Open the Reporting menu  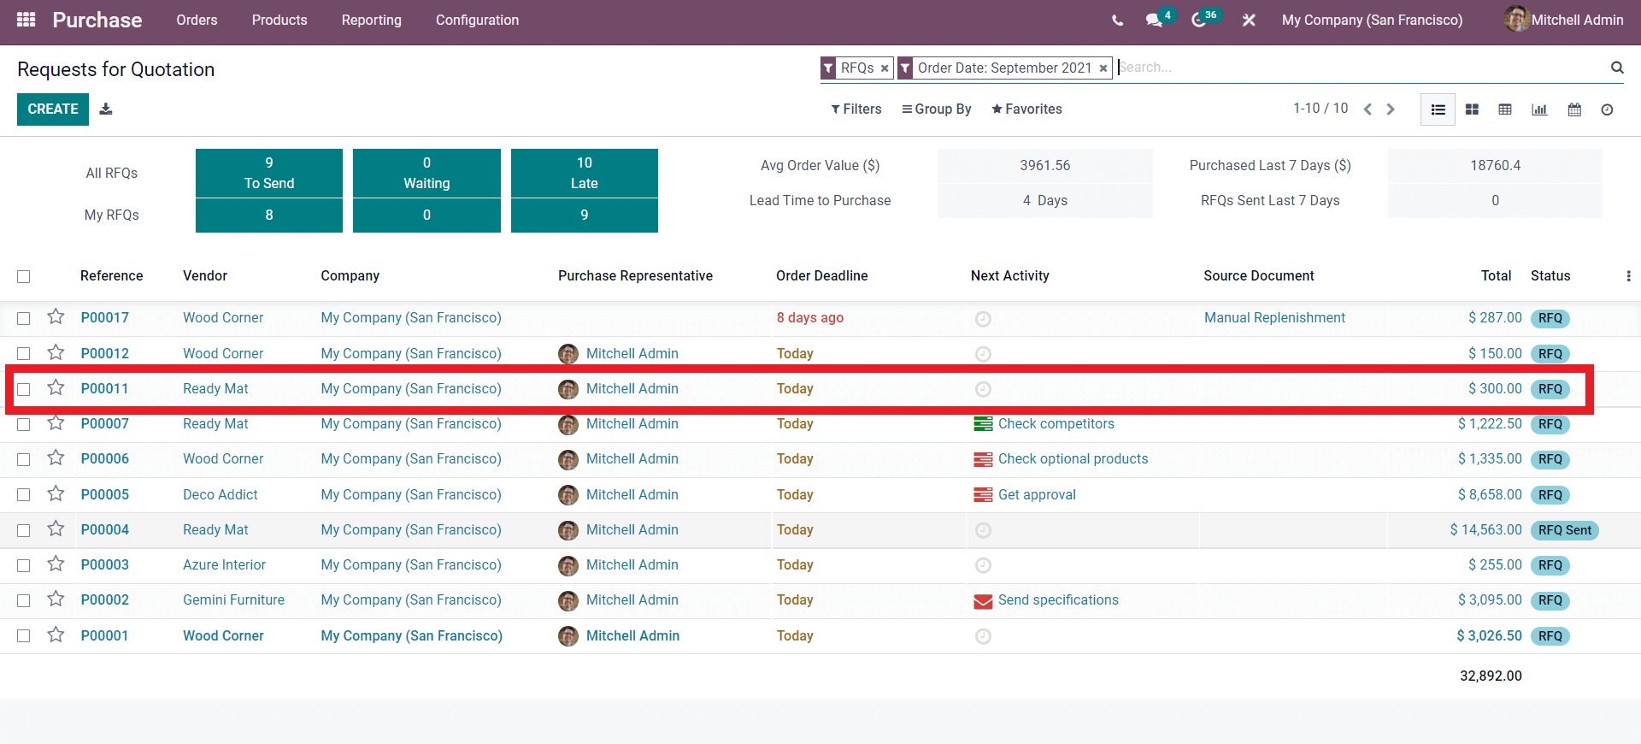pyautogui.click(x=371, y=20)
